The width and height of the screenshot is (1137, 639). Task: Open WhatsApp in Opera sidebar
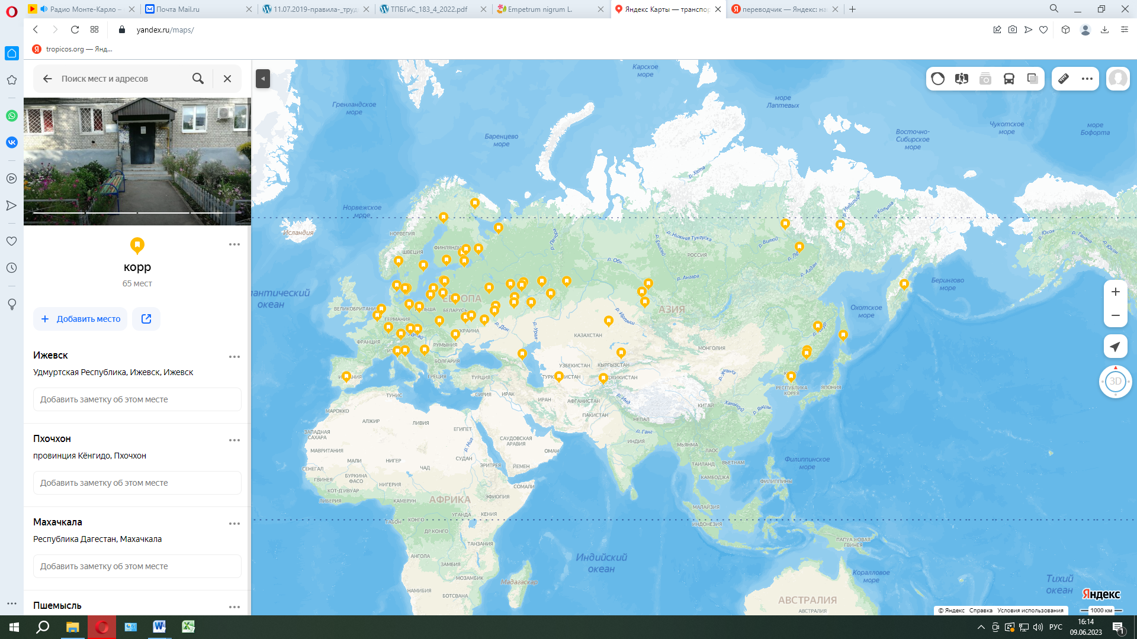point(11,116)
